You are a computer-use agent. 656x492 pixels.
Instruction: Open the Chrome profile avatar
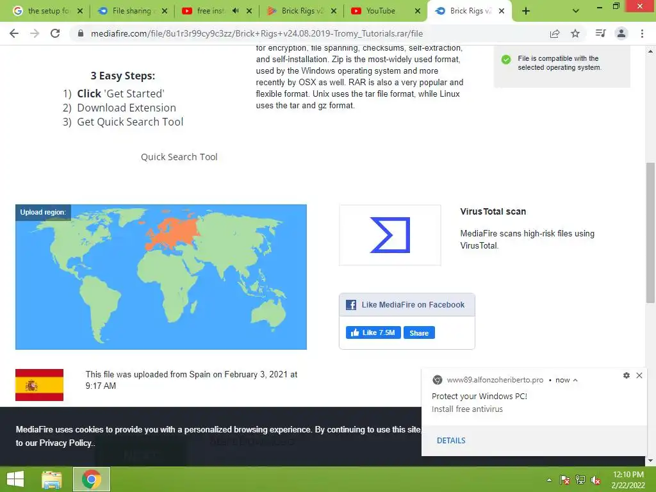tap(621, 33)
